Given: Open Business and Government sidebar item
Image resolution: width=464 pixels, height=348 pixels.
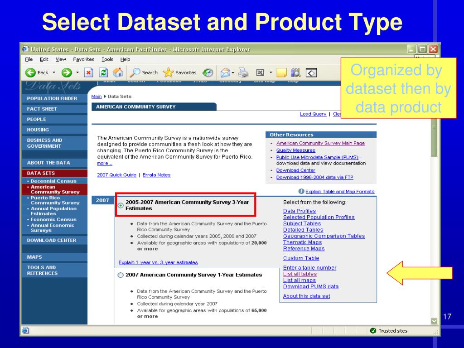Looking at the screenshot, I should point(54,143).
